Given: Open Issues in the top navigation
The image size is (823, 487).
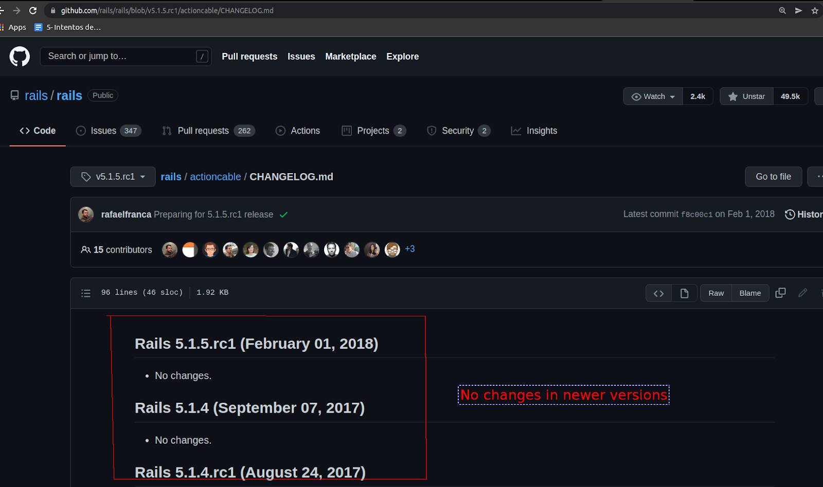Looking at the screenshot, I should click(x=301, y=57).
